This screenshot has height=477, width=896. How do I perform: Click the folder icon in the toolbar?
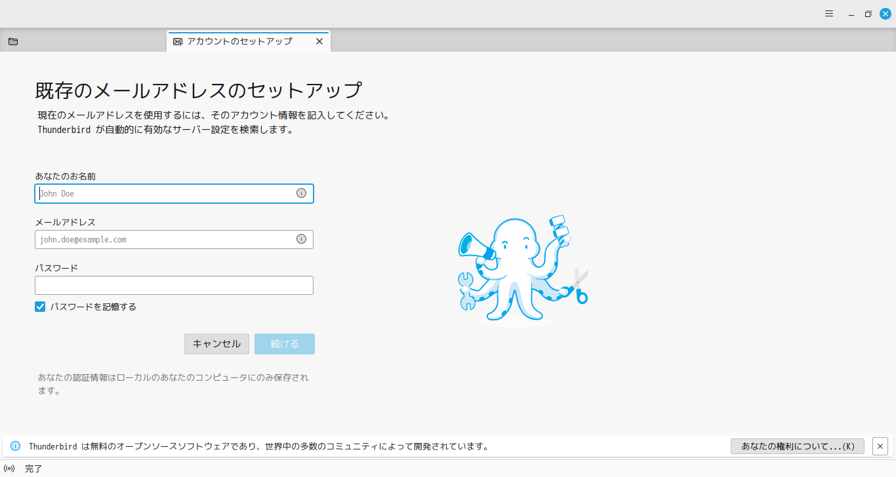pos(13,41)
